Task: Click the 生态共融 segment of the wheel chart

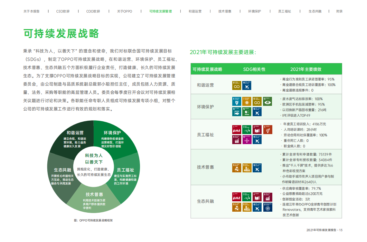Action: pos(62,177)
